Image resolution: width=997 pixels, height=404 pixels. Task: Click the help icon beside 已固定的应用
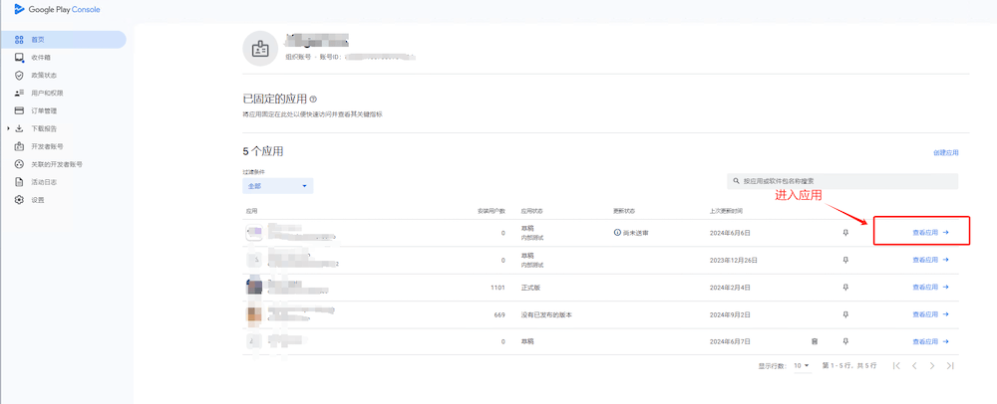313,100
